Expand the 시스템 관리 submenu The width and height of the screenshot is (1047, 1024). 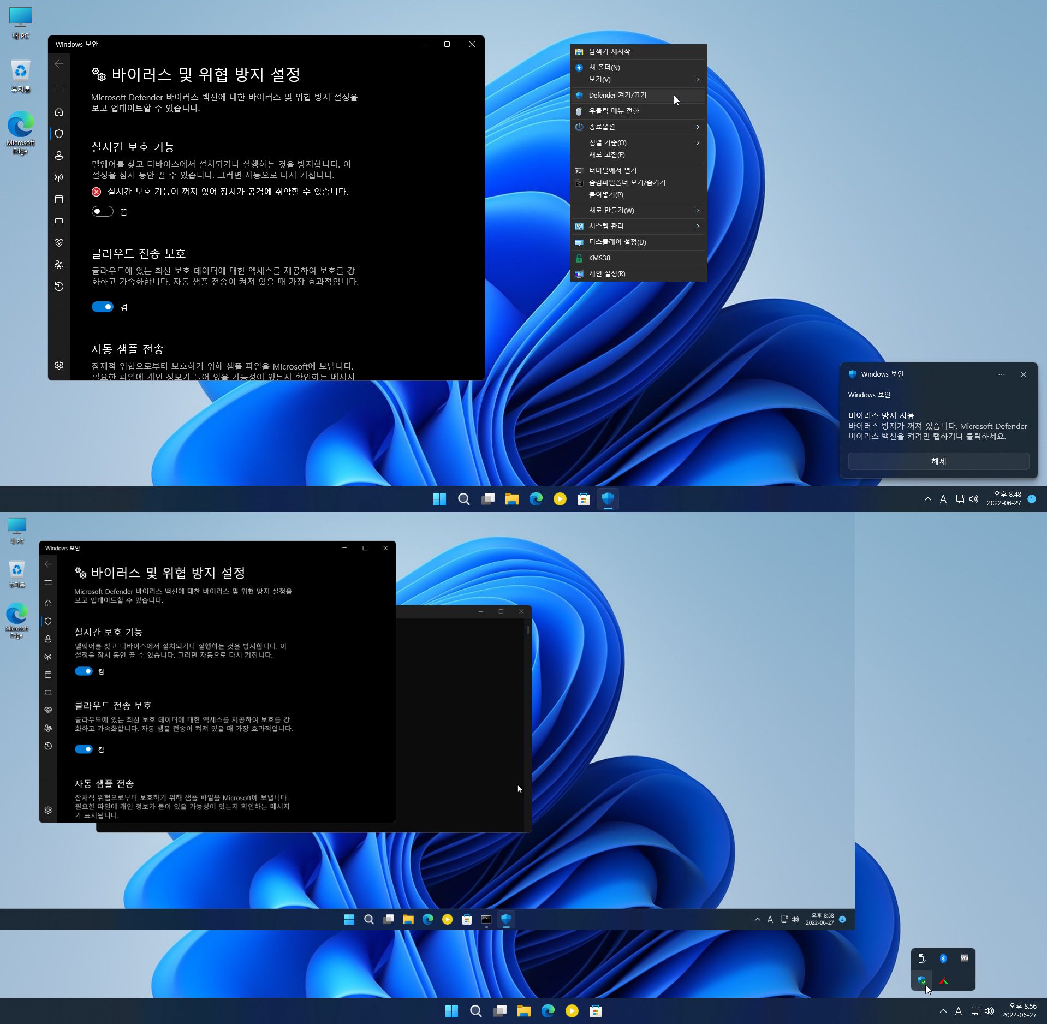point(638,226)
